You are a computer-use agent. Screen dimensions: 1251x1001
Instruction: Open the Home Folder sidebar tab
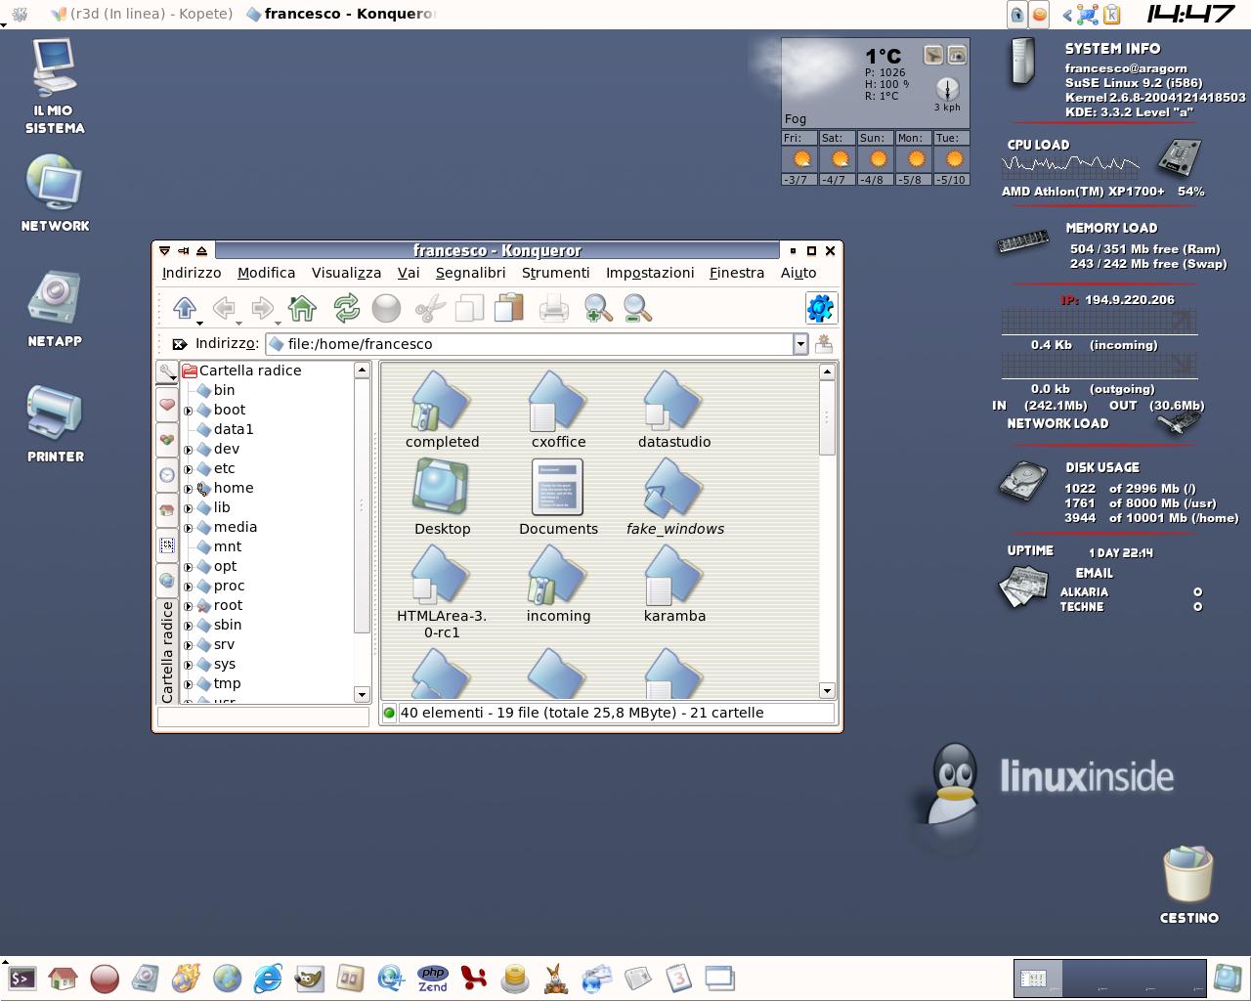[x=167, y=510]
